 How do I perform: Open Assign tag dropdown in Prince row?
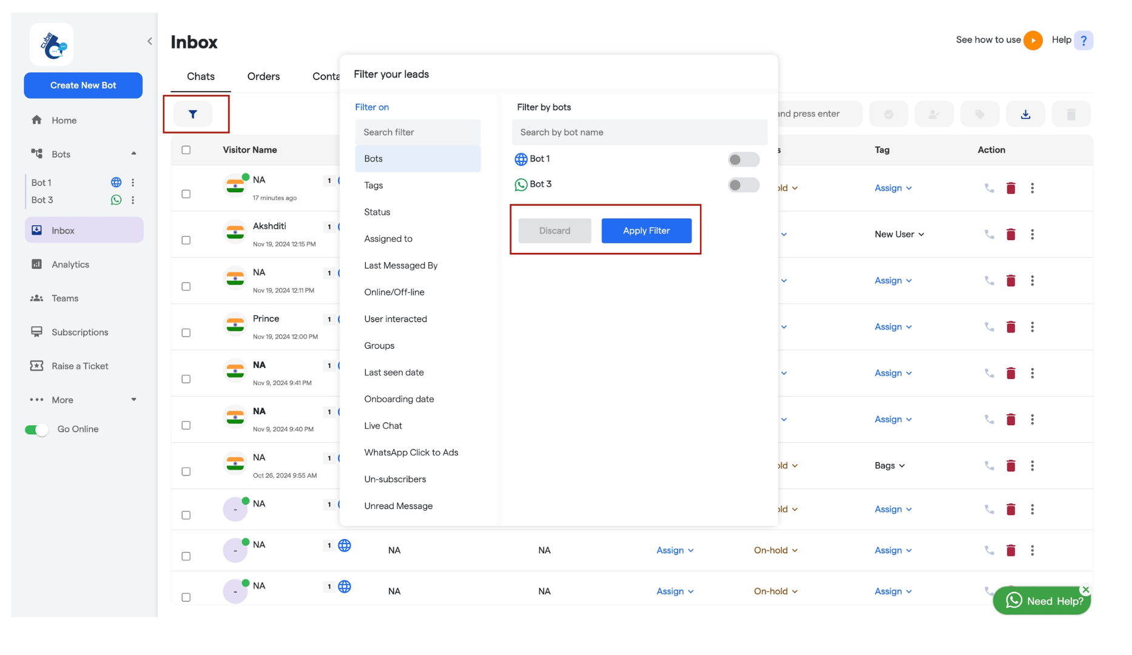tap(893, 327)
